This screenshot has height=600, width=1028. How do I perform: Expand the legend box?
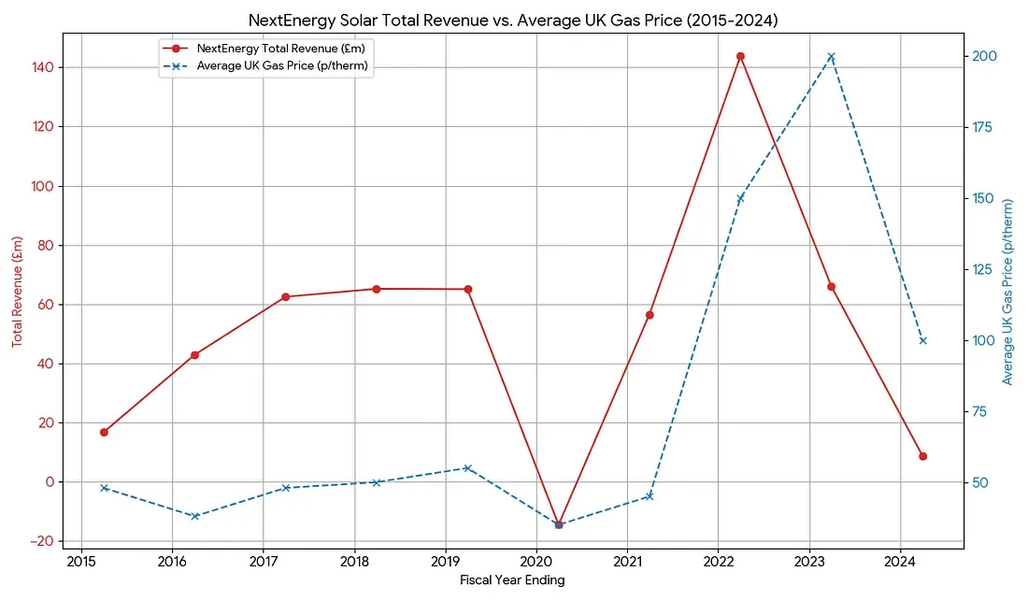tap(265, 56)
